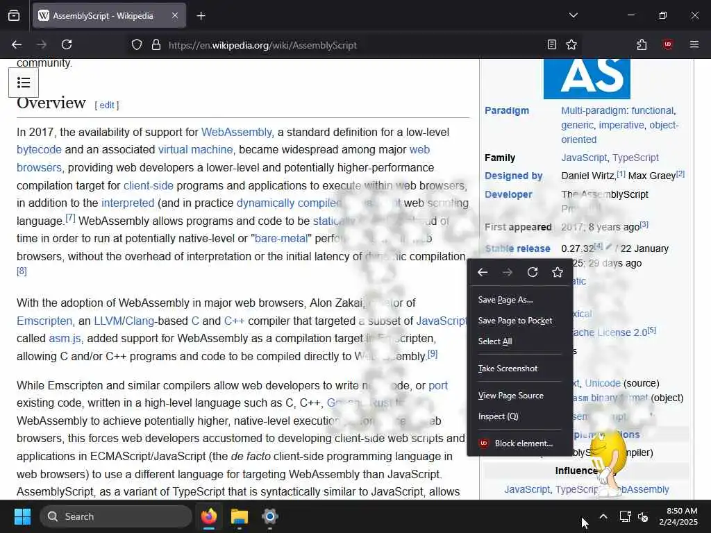Open the Windows Start button
This screenshot has width=711, height=533.
(22, 516)
